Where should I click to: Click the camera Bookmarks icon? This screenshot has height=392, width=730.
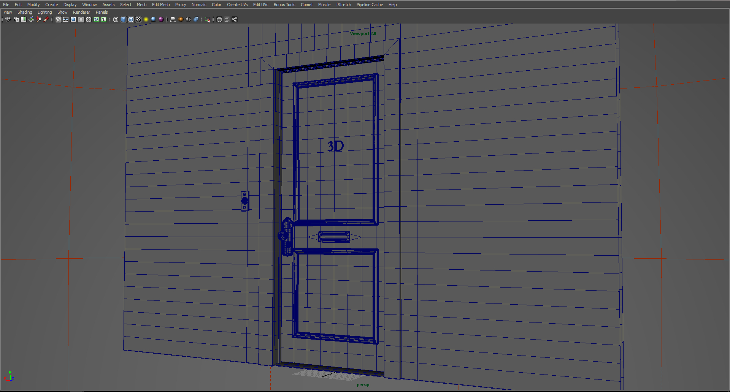(x=23, y=19)
